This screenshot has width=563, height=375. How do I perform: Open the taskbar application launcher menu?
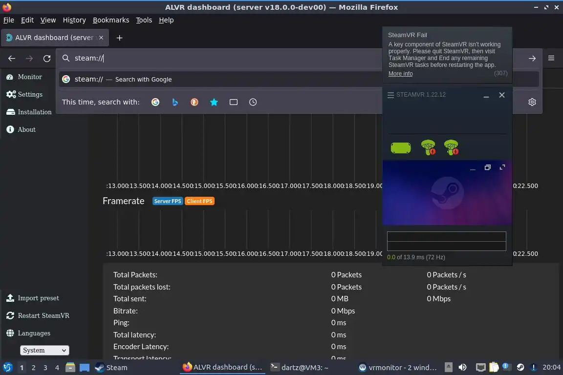[7, 368]
